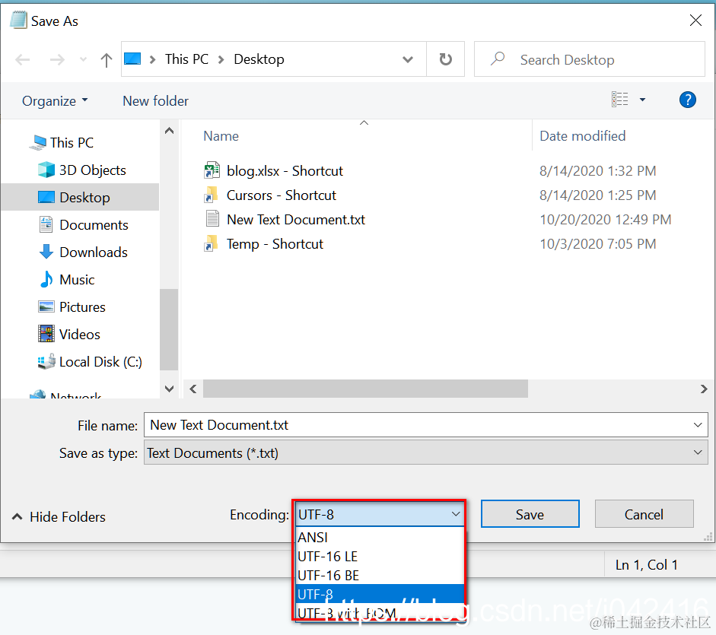Click date 10/20/2020 12:49 PM
The height and width of the screenshot is (635, 716).
point(606,220)
